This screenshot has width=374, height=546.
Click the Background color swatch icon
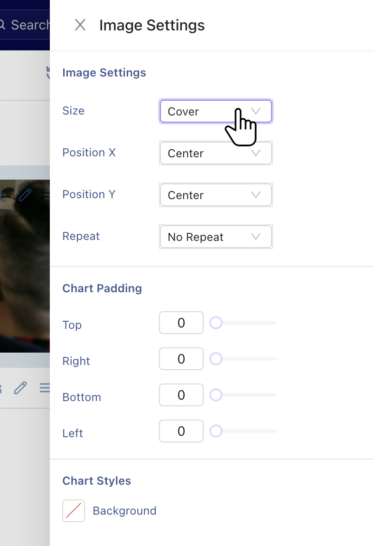[73, 510]
